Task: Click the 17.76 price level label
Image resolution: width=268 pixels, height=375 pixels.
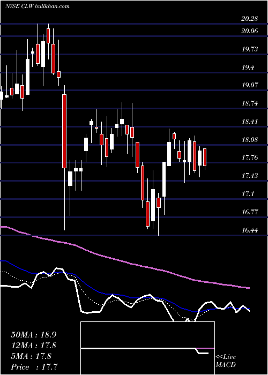Action: [x=250, y=157]
